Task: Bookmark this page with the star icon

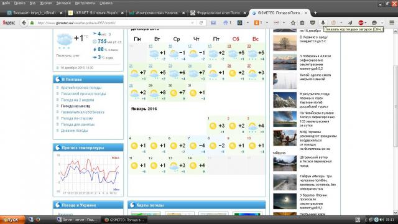Action: (293, 23)
